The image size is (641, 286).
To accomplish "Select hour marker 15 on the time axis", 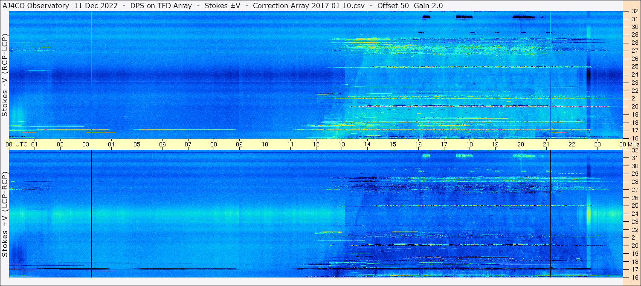I will (x=393, y=144).
